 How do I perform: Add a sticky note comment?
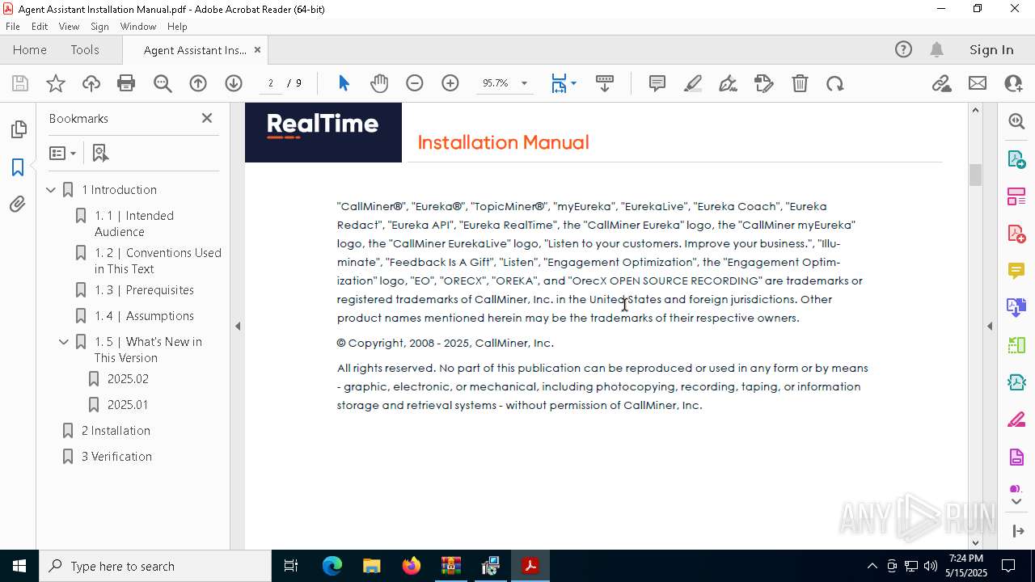657,83
